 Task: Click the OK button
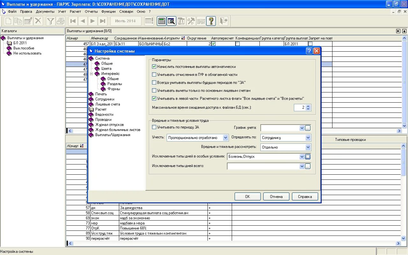pos(247,197)
